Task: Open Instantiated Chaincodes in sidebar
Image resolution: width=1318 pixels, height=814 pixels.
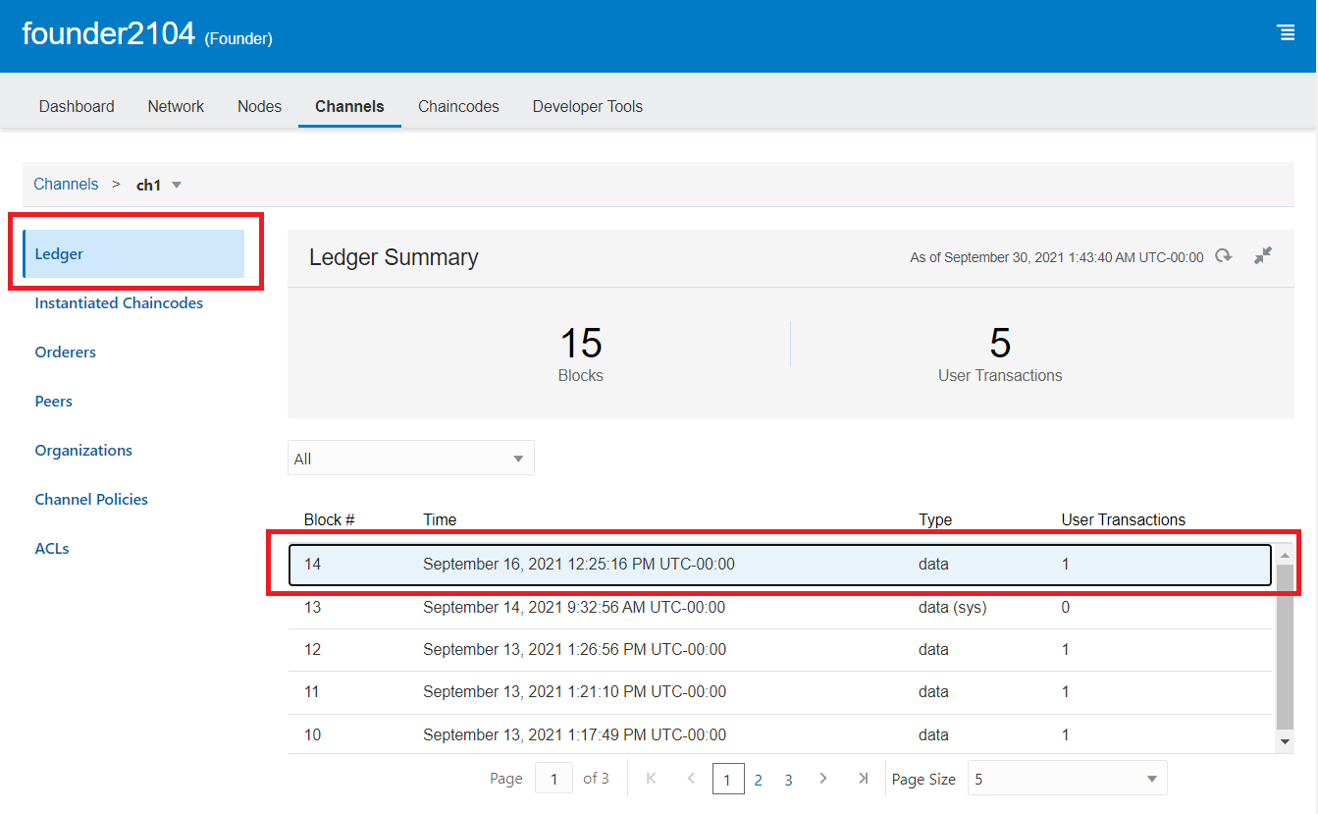Action: tap(119, 303)
